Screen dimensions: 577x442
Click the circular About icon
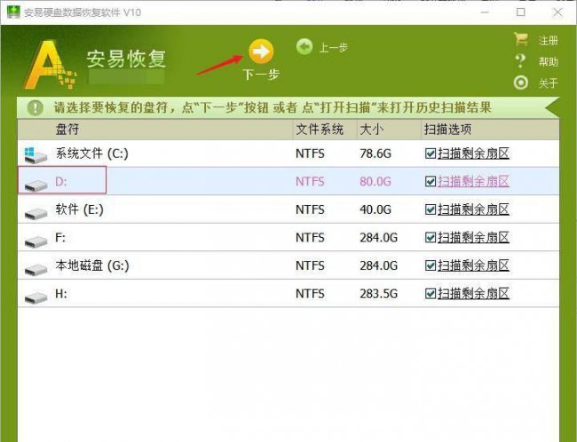tap(521, 83)
